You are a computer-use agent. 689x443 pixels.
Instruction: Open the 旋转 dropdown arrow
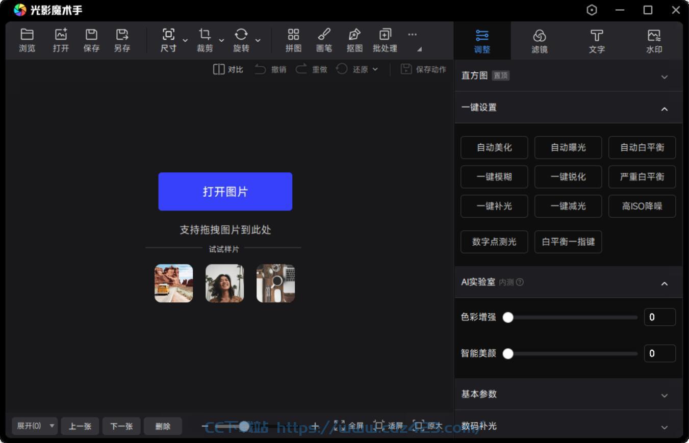258,40
